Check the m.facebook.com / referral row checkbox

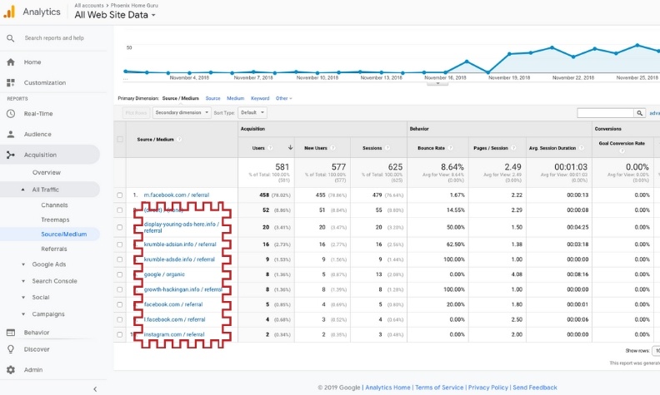click(120, 195)
